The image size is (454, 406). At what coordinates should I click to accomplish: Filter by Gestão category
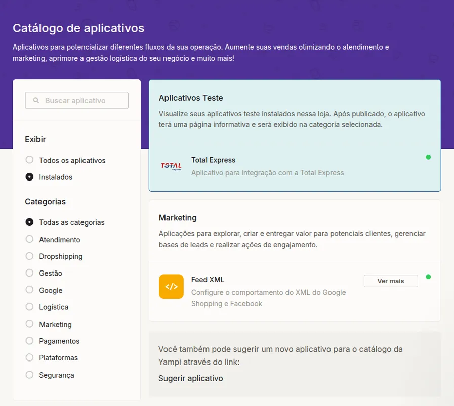[x=29, y=273]
